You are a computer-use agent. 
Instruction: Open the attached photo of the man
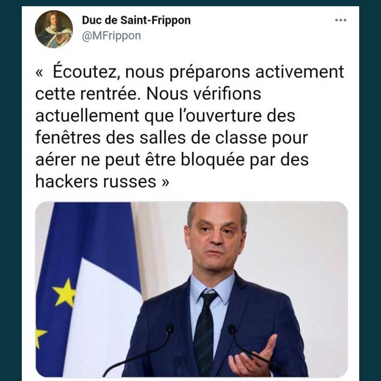tap(192, 289)
